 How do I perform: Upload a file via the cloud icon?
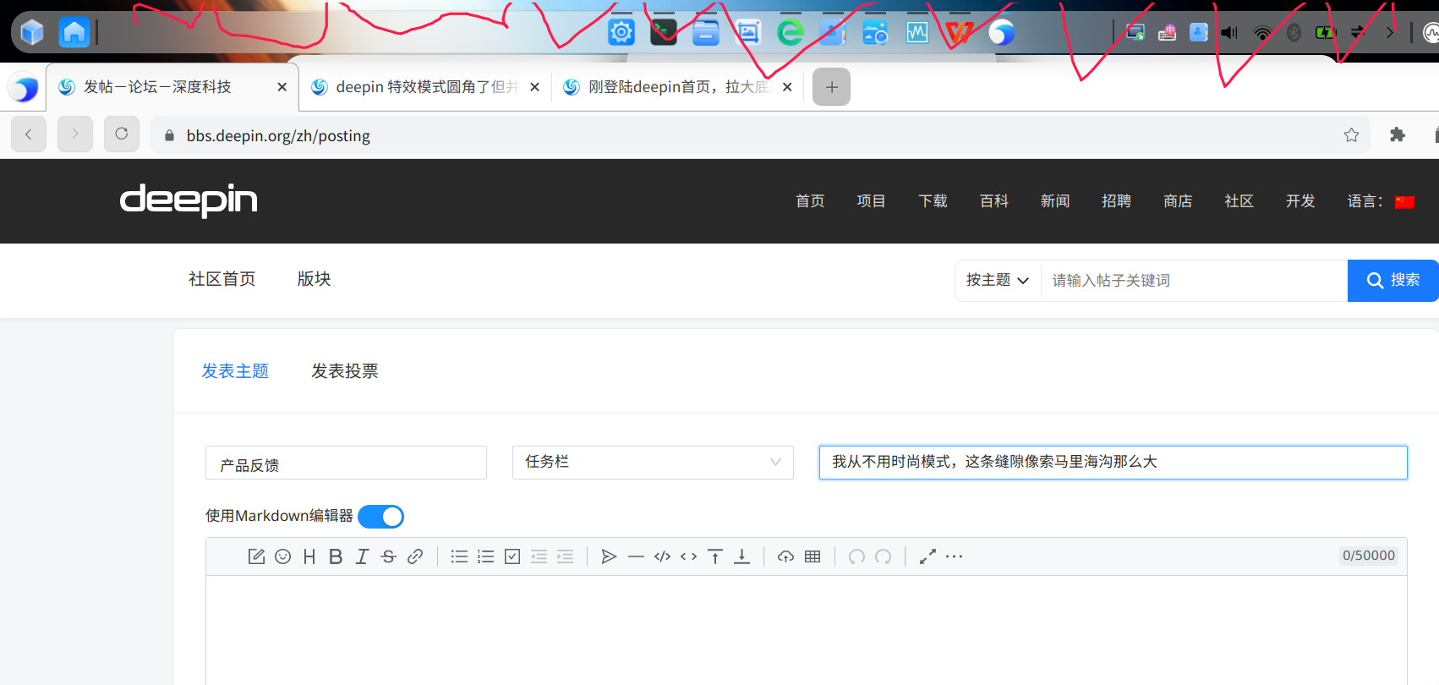(786, 556)
